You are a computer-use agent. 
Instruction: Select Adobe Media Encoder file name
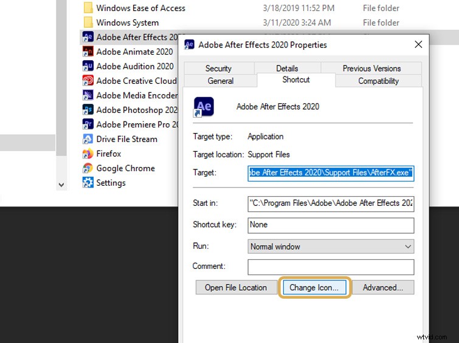(137, 95)
